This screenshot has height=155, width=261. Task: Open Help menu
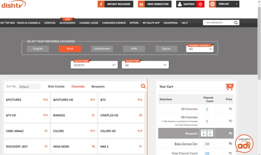coord(185,23)
